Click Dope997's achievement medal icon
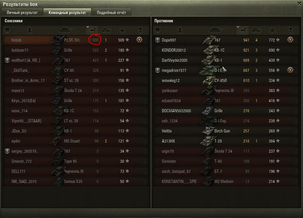The image size is (303, 218). pos(290,40)
